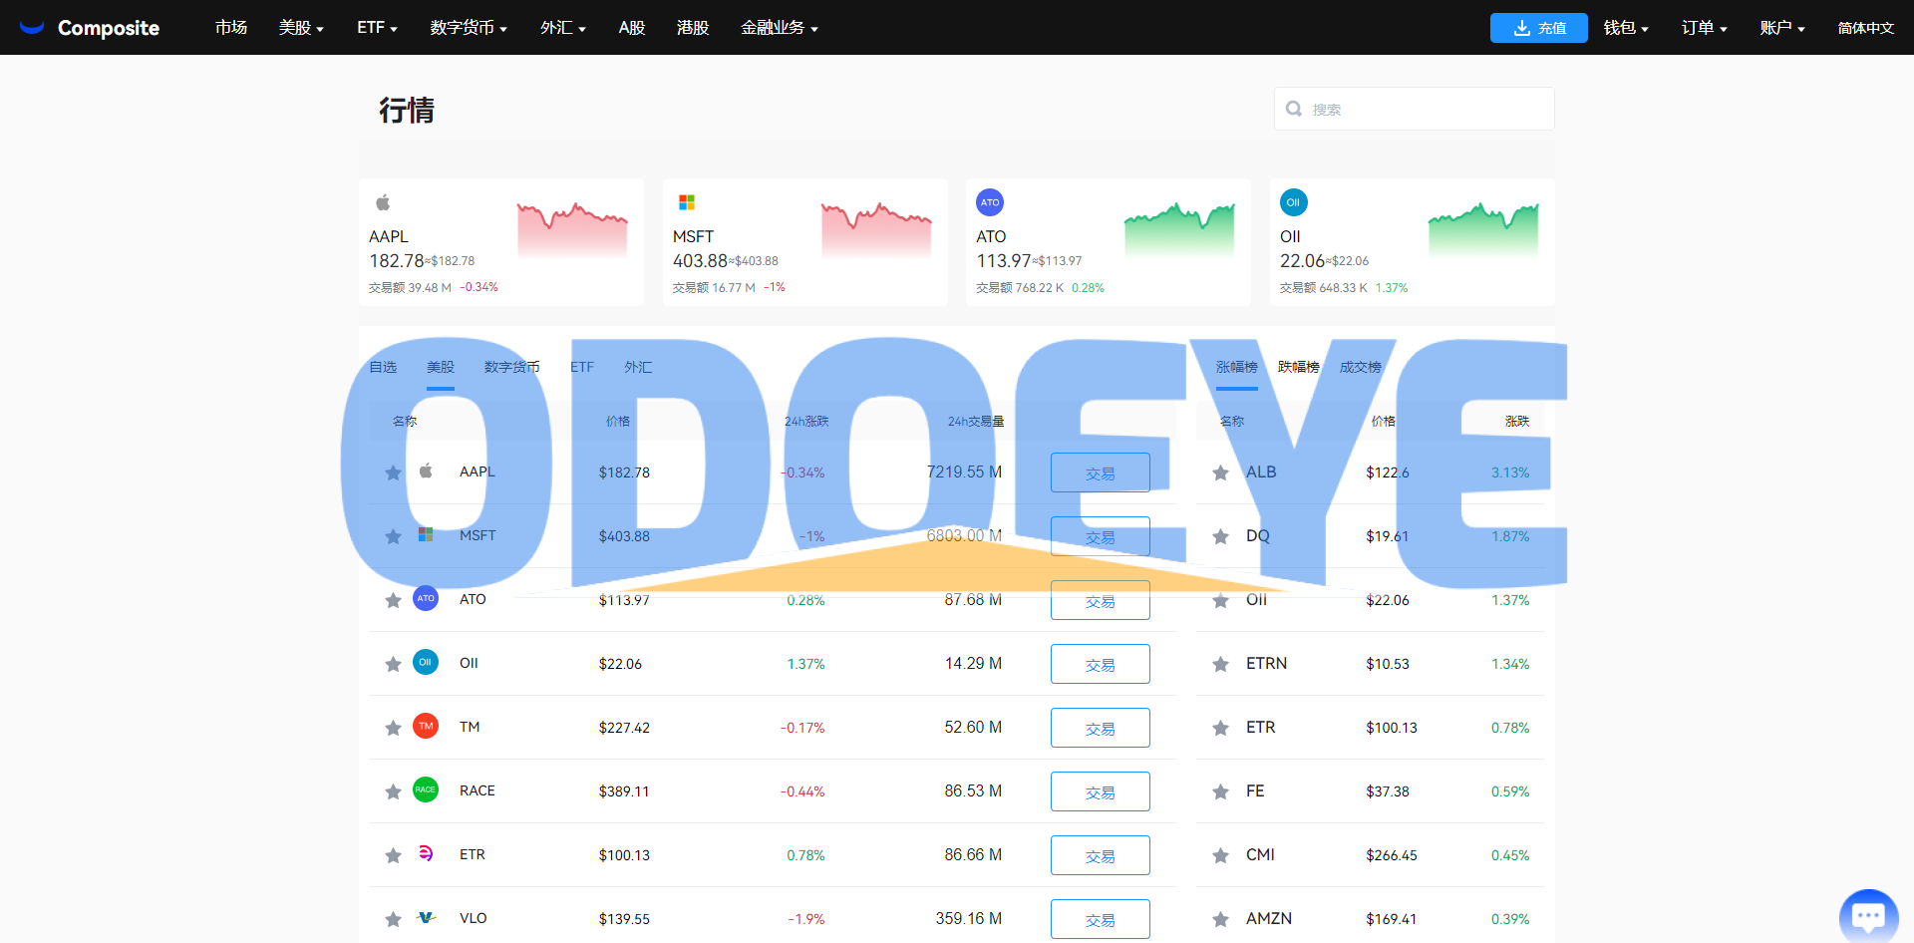Viewport: 1914px width, 943px height.
Task: Open the 简体中文 language selector
Action: [x=1866, y=28]
